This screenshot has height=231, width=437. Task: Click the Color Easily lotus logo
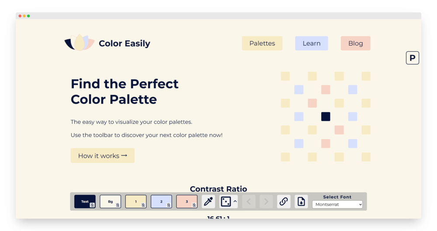click(x=80, y=43)
